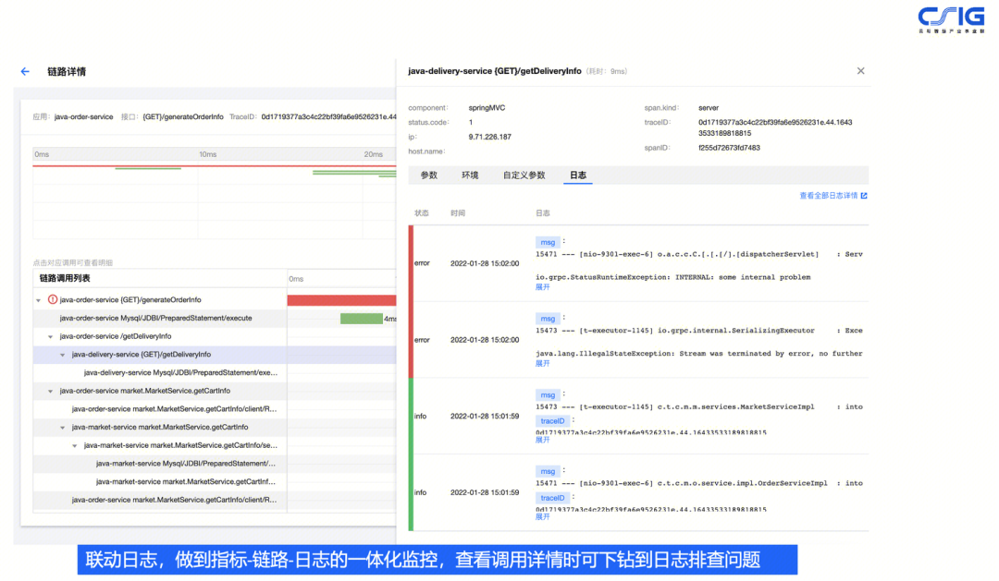
Task: Collapse java-market-service market.MarketService.getCartInfo node
Action: [x=63, y=428]
